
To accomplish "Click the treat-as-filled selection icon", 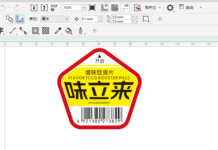I will point(146,19).
